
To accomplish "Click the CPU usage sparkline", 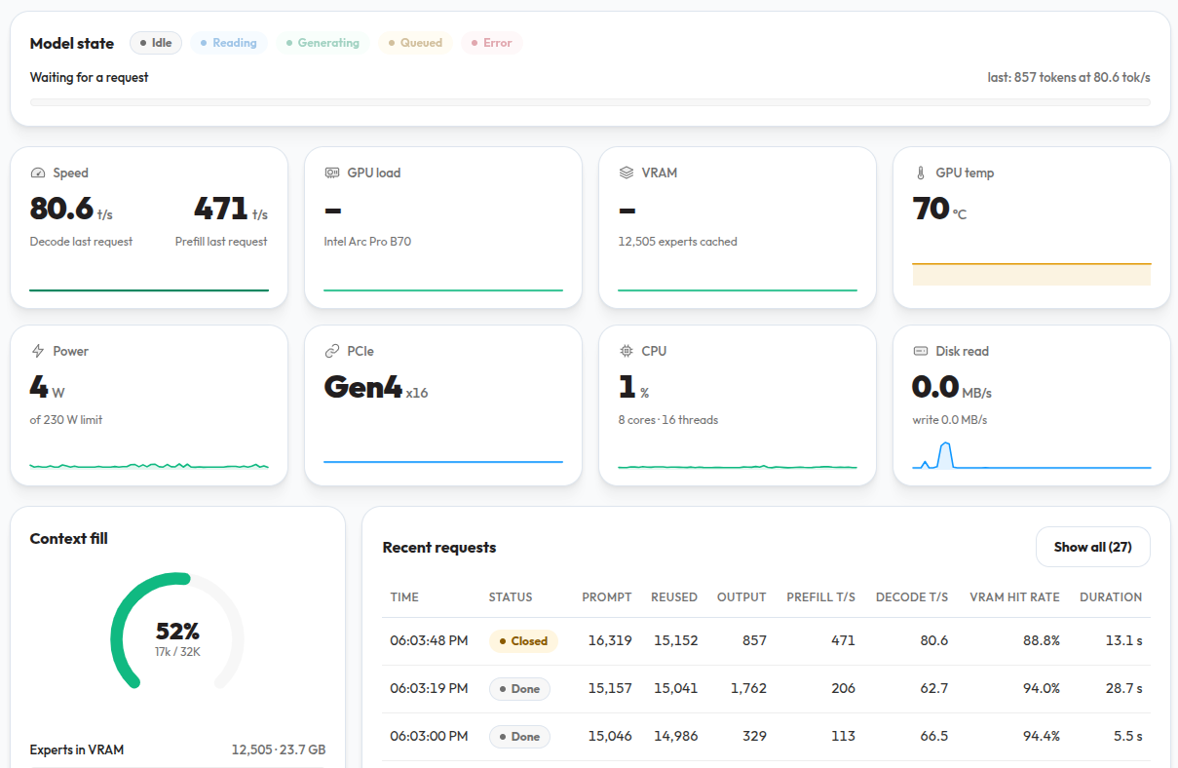I will [738, 465].
